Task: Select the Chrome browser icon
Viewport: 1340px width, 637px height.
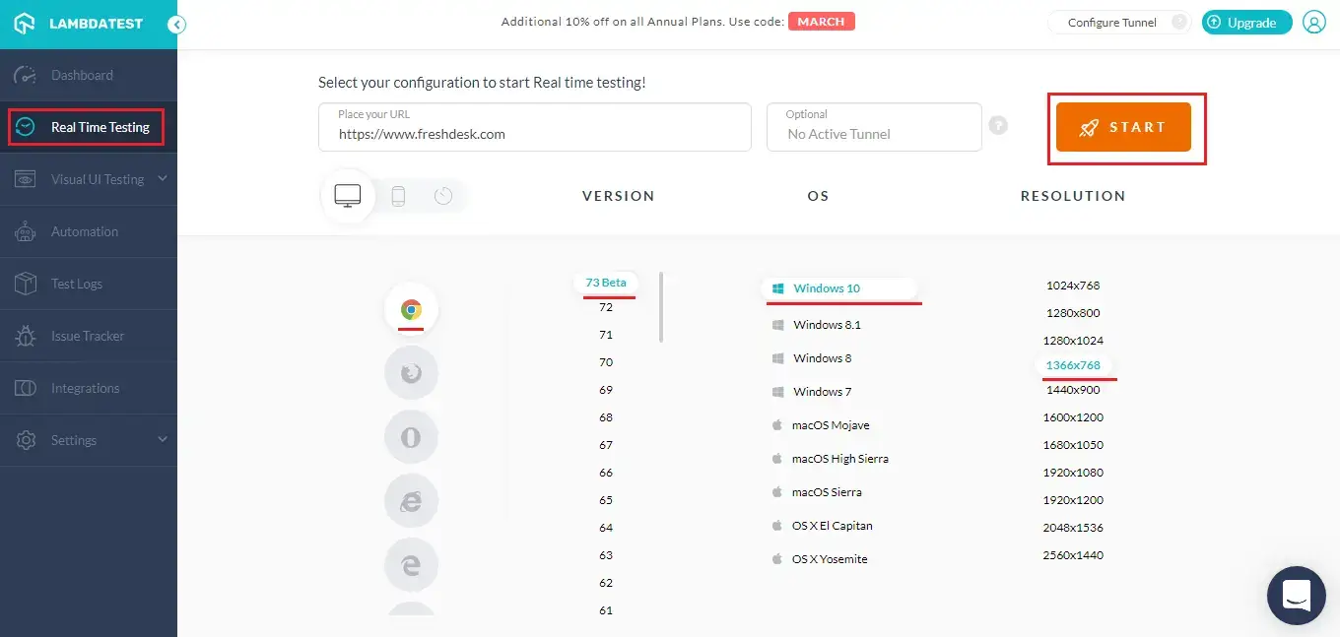Action: 411,309
